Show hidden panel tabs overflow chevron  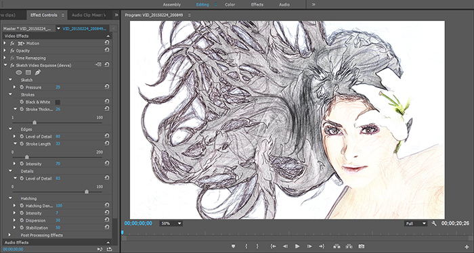(x=116, y=15)
